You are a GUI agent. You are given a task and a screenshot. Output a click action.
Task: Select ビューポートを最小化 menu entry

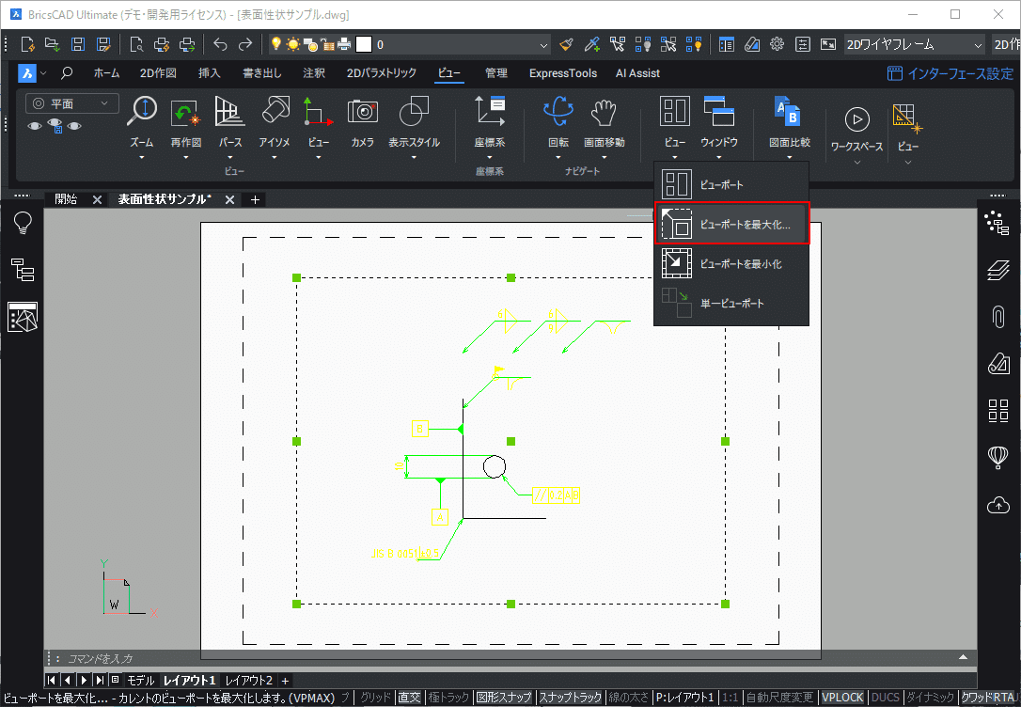(731, 263)
